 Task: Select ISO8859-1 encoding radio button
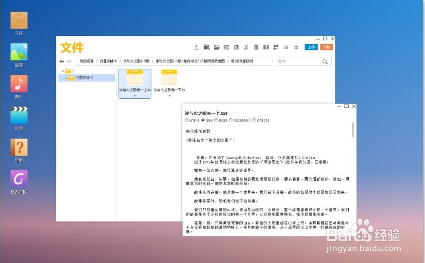(x=231, y=120)
